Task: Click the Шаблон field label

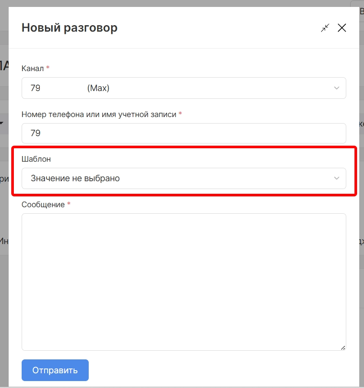Action: pyautogui.click(x=36, y=159)
